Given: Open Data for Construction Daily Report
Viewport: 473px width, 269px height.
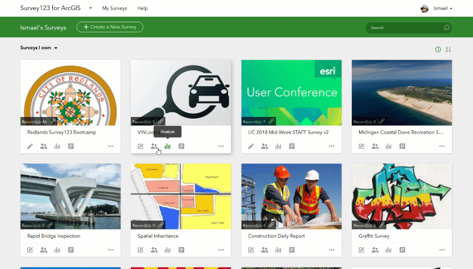Looking at the screenshot, I should point(292,250).
